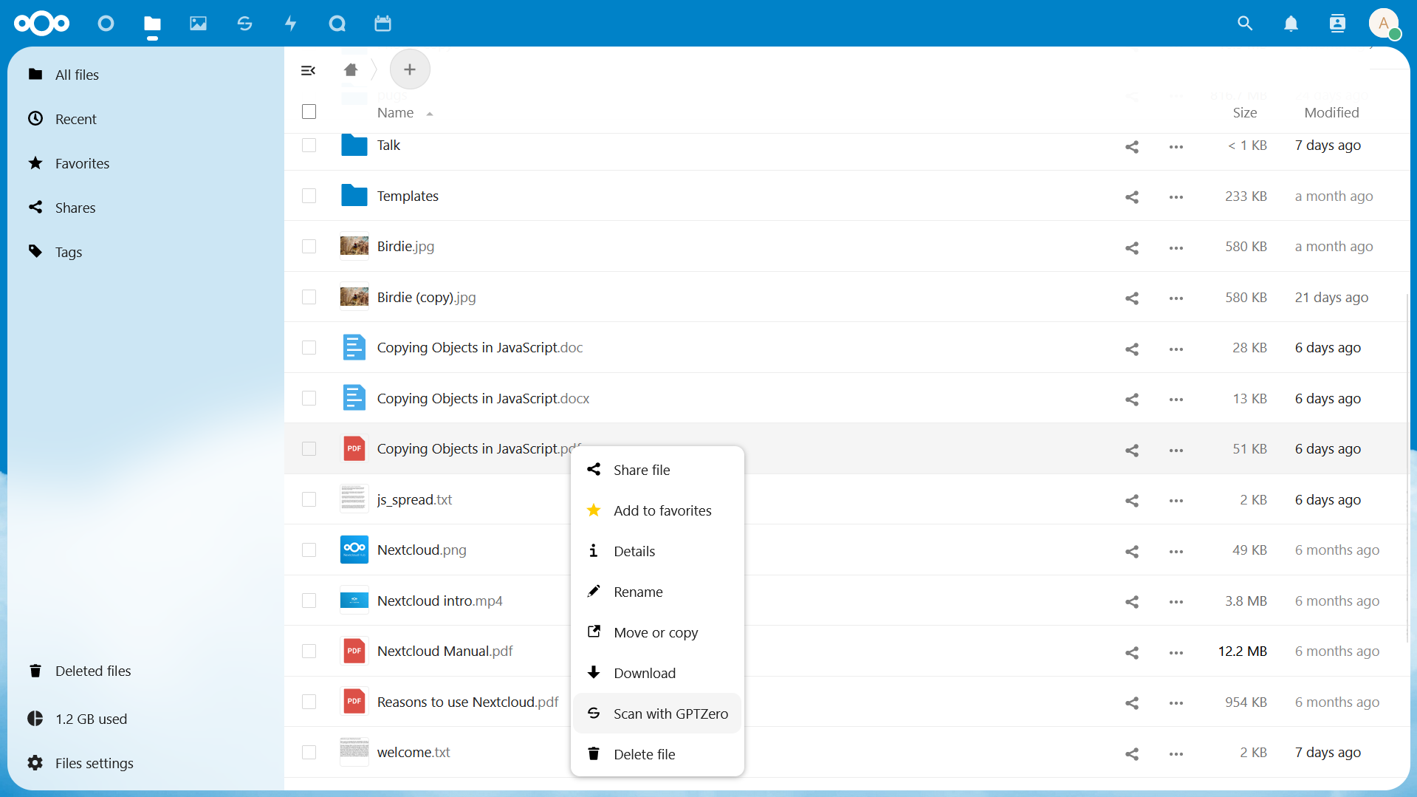The image size is (1417, 797).
Task: Open actions menu for Talk folder
Action: (1176, 146)
